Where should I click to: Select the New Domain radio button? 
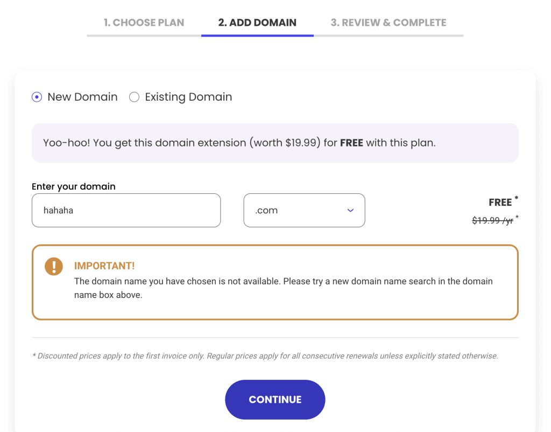click(x=37, y=97)
